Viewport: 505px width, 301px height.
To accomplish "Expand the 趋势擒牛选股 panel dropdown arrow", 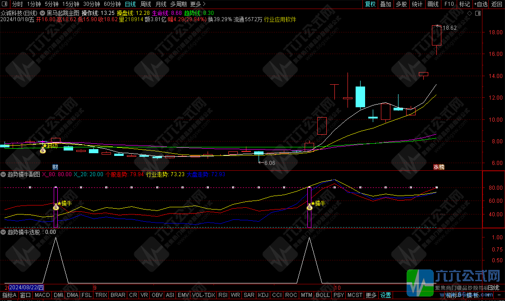I will point(4,232).
